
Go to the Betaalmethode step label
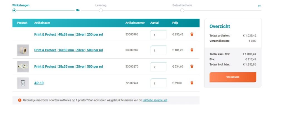coord(182,5)
